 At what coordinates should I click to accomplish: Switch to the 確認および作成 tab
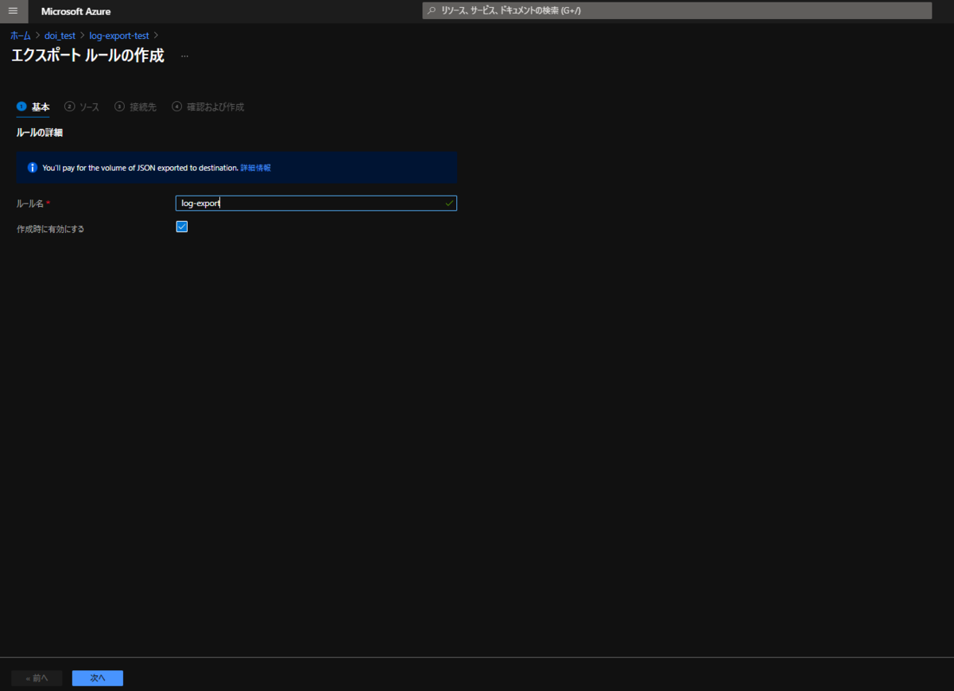(208, 107)
